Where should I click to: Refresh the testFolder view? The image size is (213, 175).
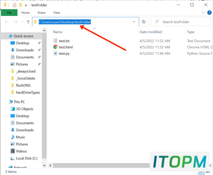[144, 22]
